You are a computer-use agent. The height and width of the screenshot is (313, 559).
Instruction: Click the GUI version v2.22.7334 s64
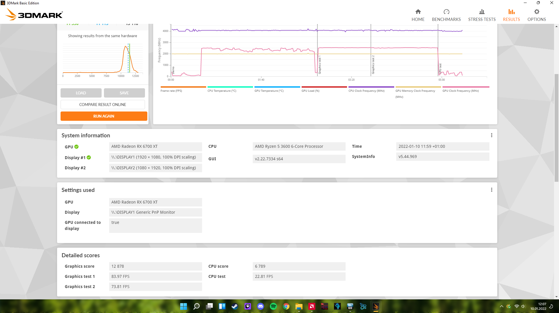(x=299, y=159)
